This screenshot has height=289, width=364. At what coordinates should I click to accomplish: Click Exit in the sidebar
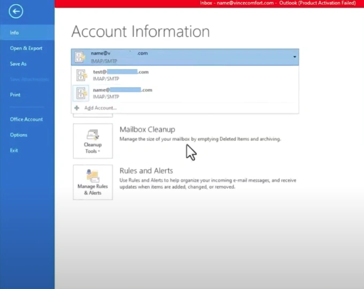pos(14,150)
